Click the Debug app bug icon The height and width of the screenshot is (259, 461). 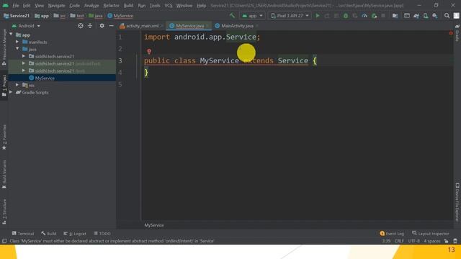(x=346, y=16)
